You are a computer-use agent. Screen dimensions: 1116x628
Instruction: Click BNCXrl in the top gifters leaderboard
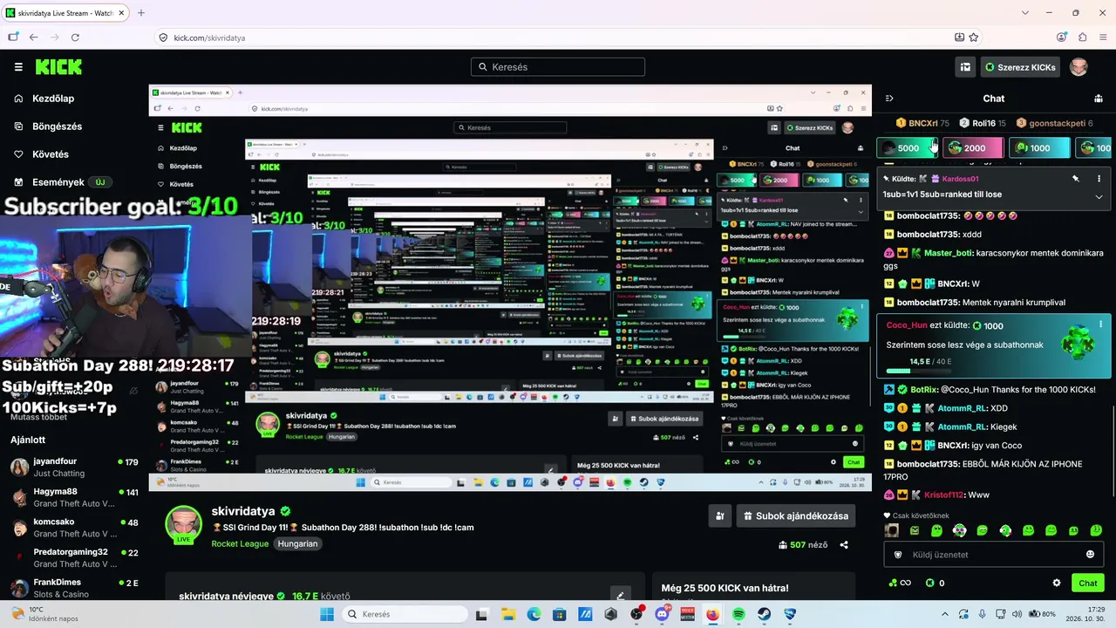pos(923,123)
